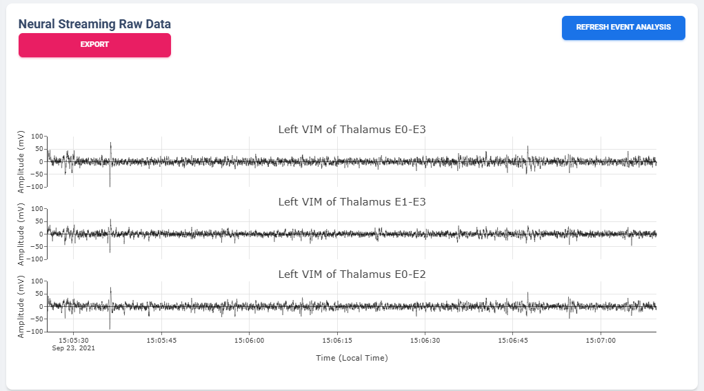Screen dimensions: 704x391
Task: Click the 15:06:45 time tick label
Action: coord(513,340)
